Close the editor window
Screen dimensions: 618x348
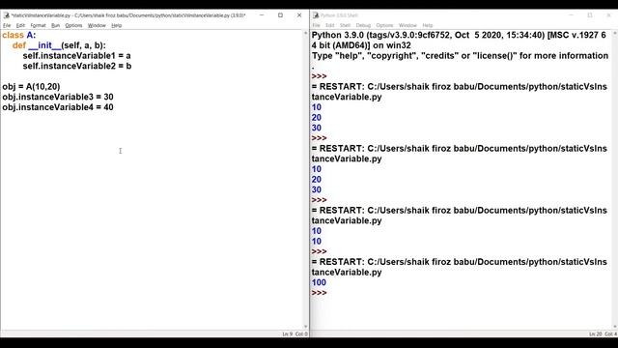coord(299,15)
